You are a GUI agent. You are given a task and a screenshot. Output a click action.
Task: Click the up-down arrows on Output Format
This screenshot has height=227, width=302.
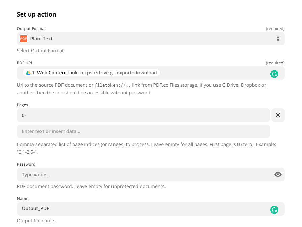[x=278, y=39]
